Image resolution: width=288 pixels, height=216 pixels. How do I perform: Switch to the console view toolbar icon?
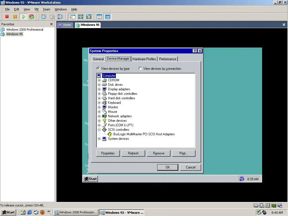[x=108, y=17]
